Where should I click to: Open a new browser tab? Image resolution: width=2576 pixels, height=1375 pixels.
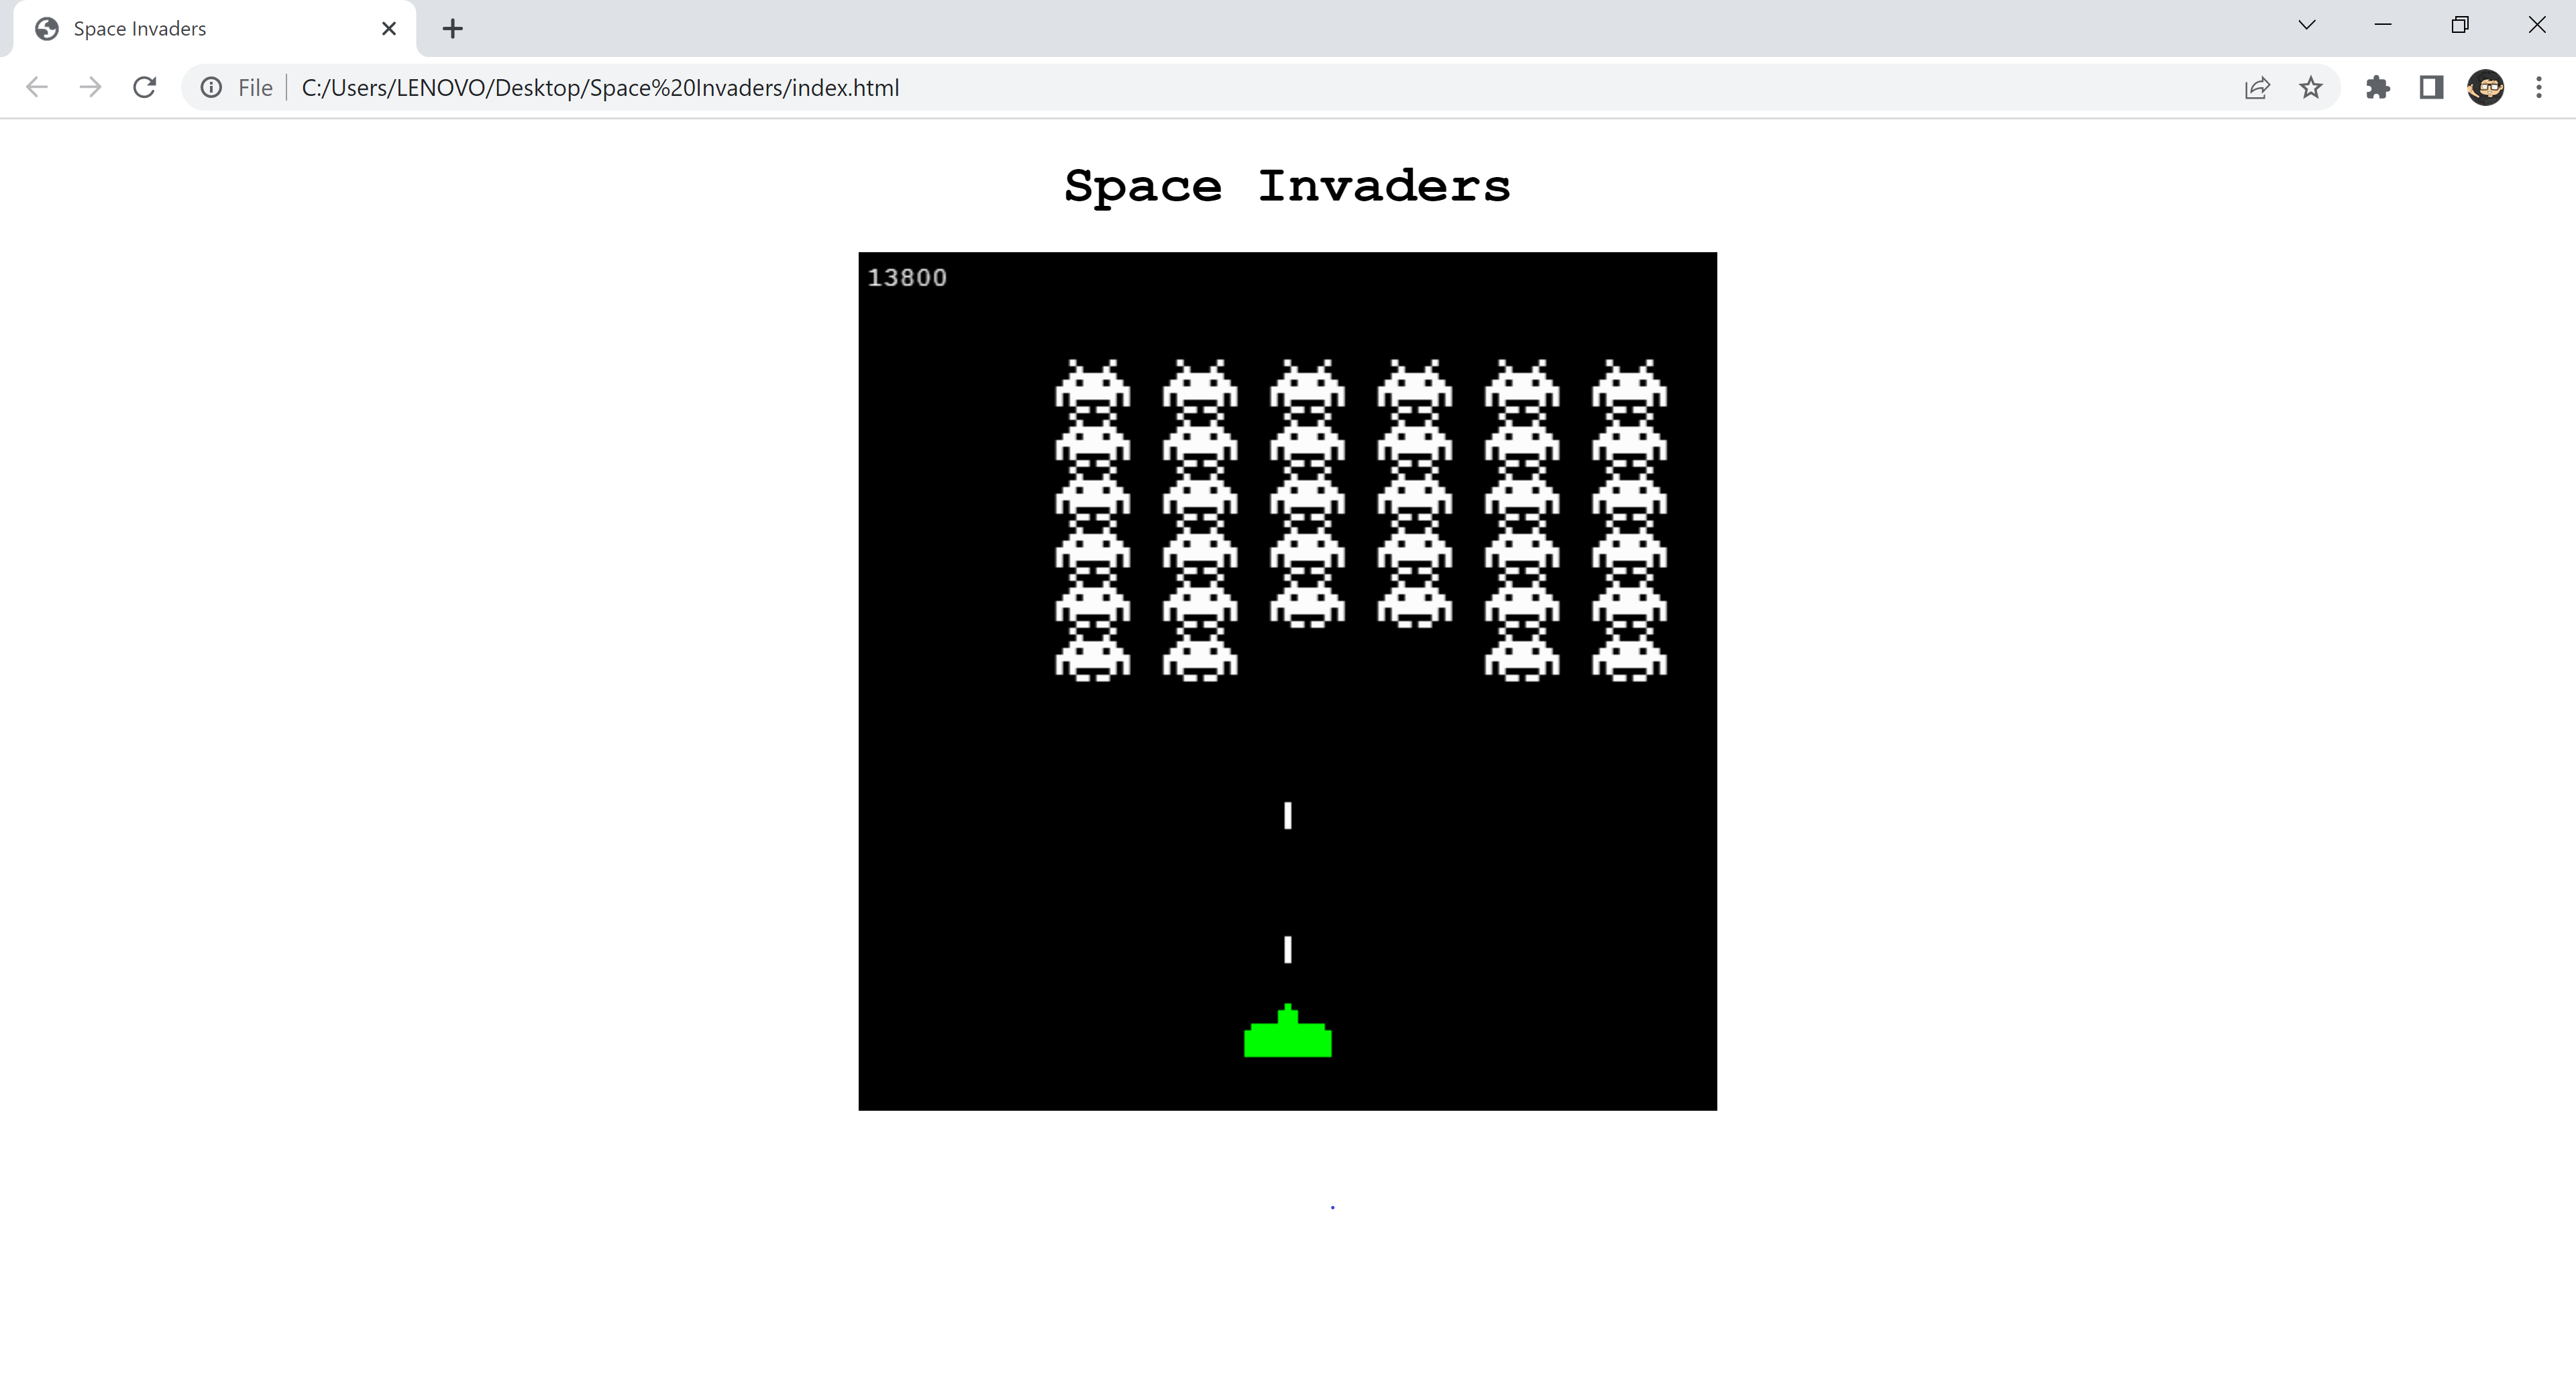(452, 28)
